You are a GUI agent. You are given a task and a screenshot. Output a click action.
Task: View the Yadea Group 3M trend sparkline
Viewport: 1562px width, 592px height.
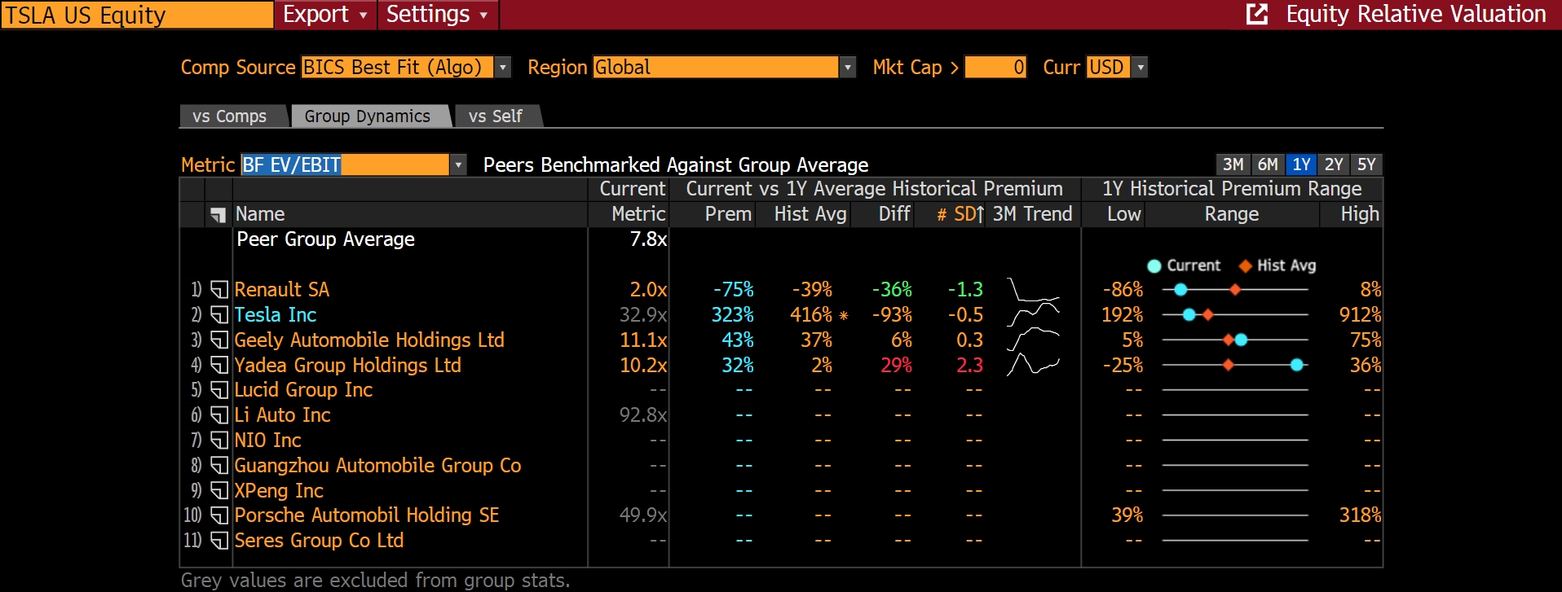[1033, 365]
